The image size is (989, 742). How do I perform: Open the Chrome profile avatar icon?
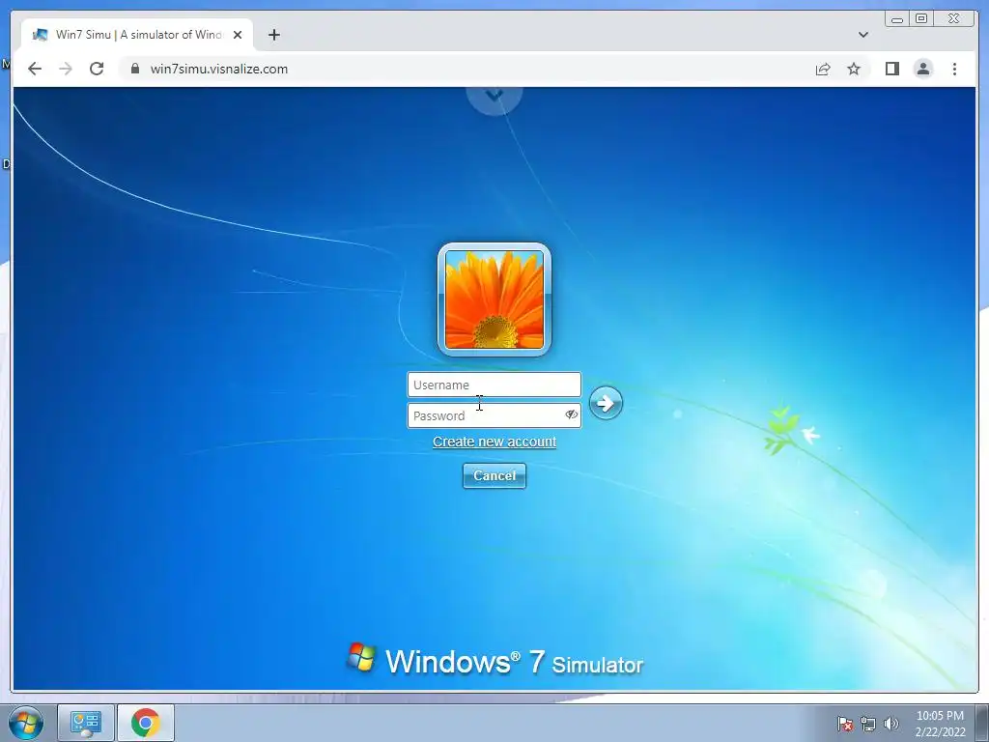tap(923, 69)
